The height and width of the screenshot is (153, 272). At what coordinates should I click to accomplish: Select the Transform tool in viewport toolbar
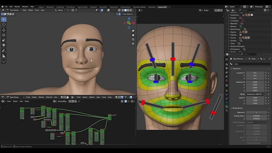click(4, 45)
